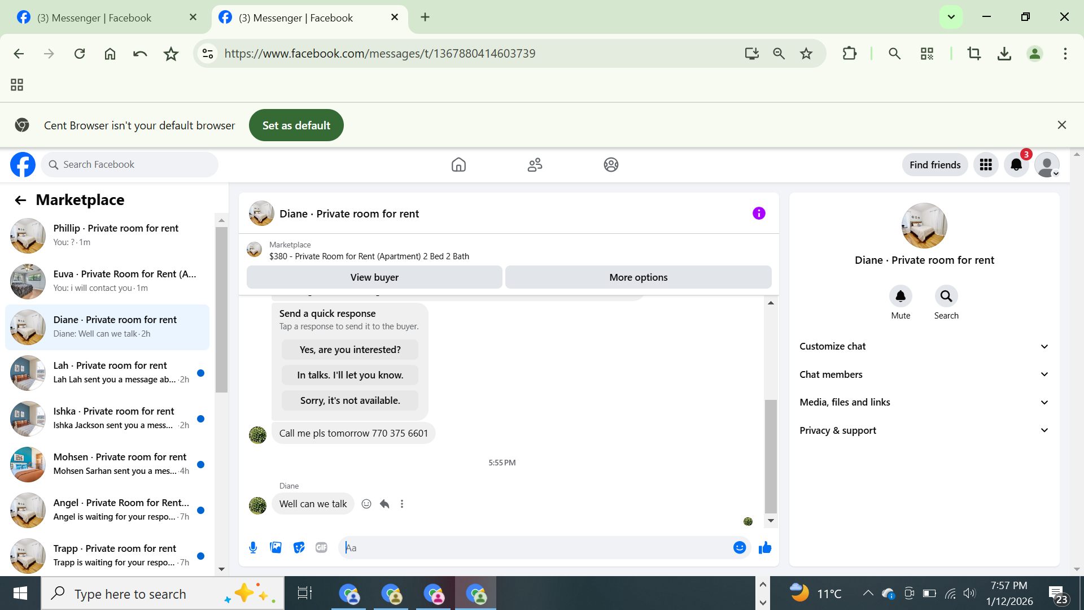This screenshot has height=610, width=1084.
Task: Choose the sticker icon in composer
Action: (299, 547)
